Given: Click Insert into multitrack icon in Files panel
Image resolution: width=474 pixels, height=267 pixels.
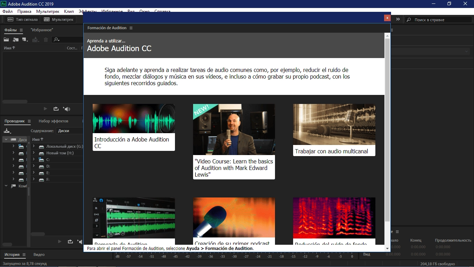Looking at the screenshot, I should pyautogui.click(x=36, y=40).
